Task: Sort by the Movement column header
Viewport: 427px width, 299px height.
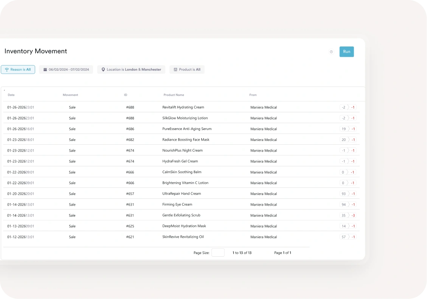Action: pos(70,95)
